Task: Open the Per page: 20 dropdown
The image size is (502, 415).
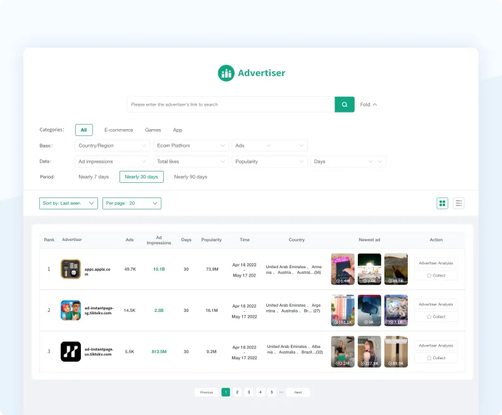Action: [132, 203]
